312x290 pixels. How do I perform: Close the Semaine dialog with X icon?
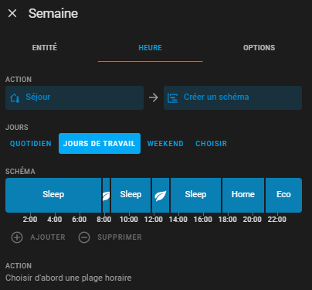pyautogui.click(x=12, y=13)
